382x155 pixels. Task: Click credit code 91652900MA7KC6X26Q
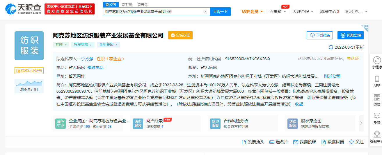[x=247, y=59]
